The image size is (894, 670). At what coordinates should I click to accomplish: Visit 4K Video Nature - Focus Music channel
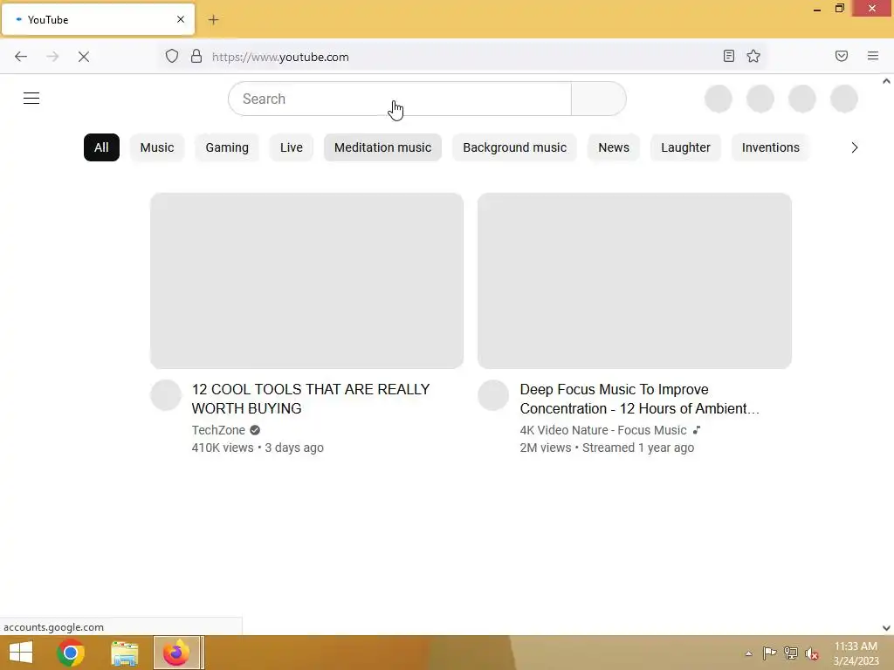pyautogui.click(x=603, y=430)
